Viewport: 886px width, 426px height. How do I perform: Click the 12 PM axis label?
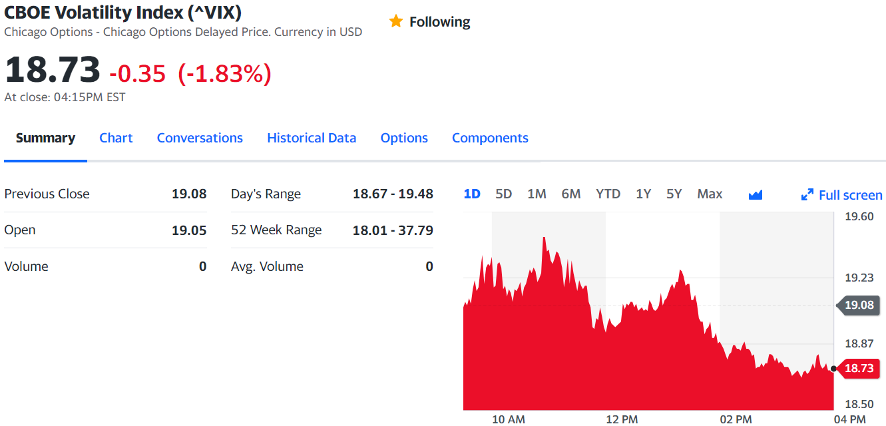[x=622, y=419]
